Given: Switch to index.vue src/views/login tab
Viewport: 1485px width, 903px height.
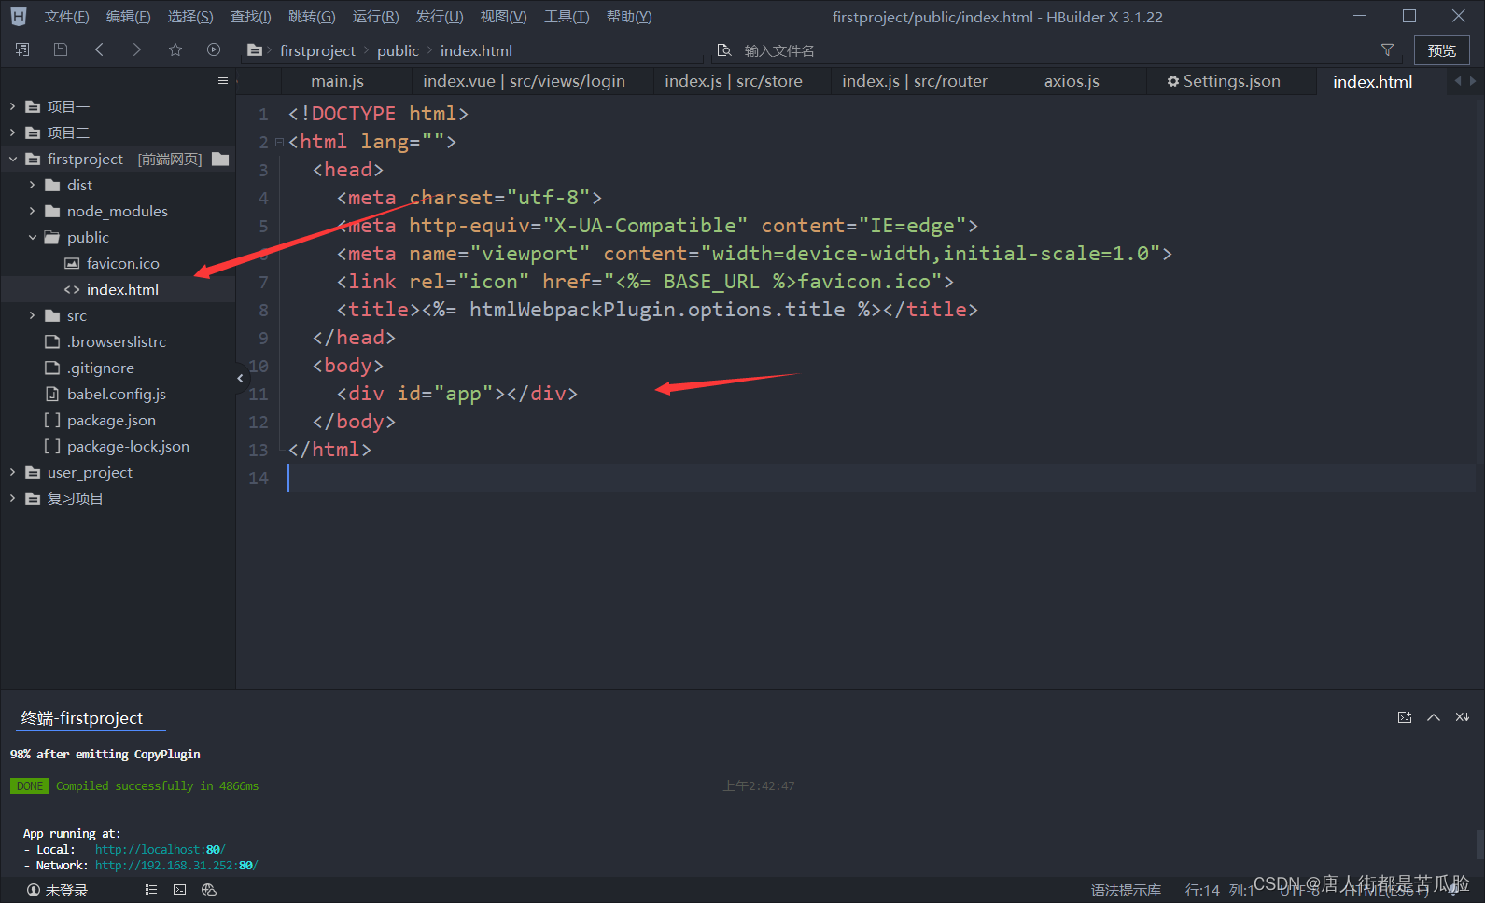Looking at the screenshot, I should pyautogui.click(x=524, y=81).
